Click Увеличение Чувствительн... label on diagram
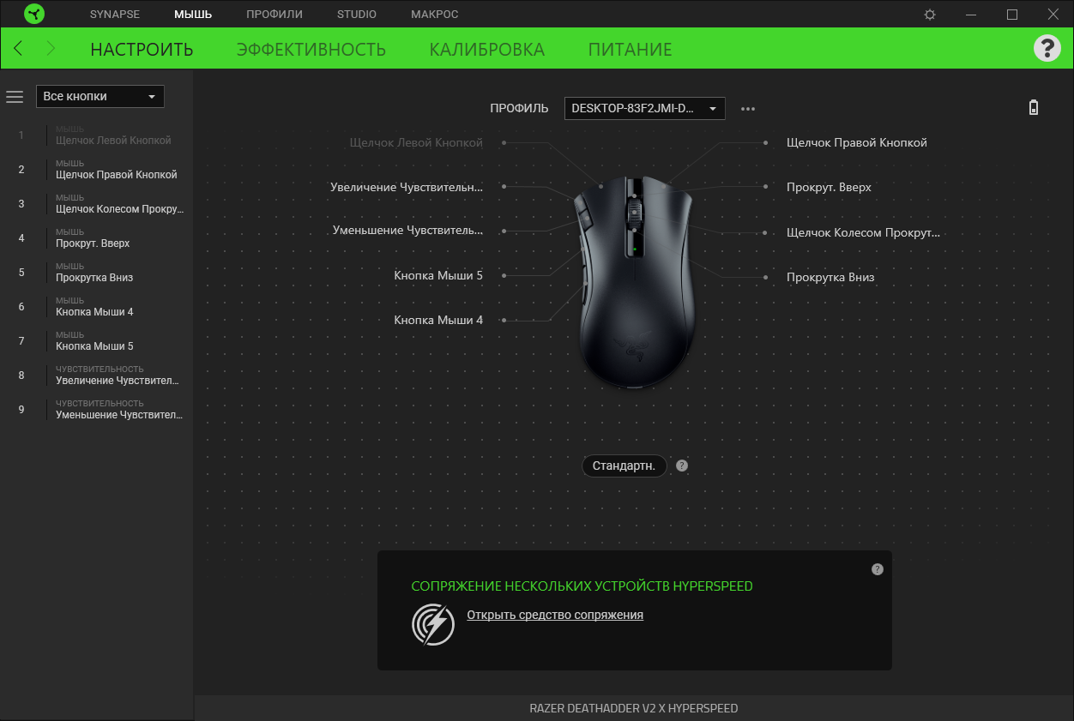Screen dimensions: 1074x721 (407, 186)
